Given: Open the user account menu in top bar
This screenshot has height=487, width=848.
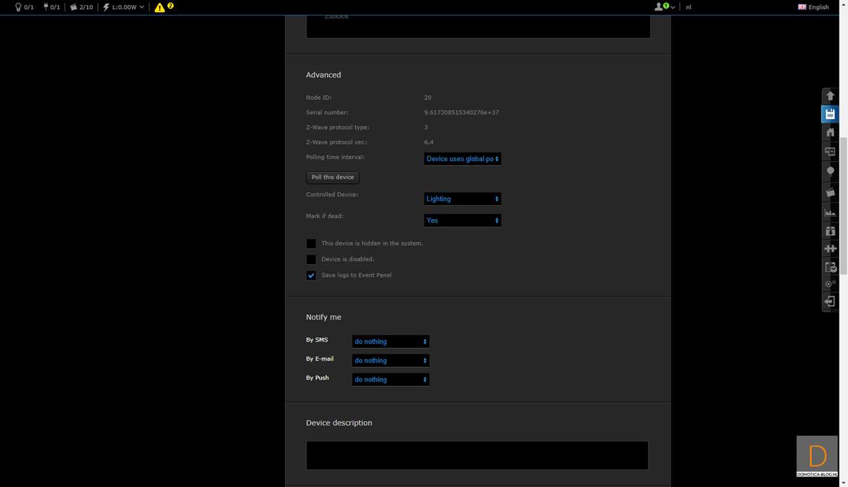Looking at the screenshot, I should tap(663, 7).
